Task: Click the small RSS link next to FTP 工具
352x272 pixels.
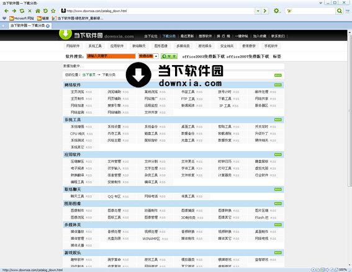Action: [199, 99]
